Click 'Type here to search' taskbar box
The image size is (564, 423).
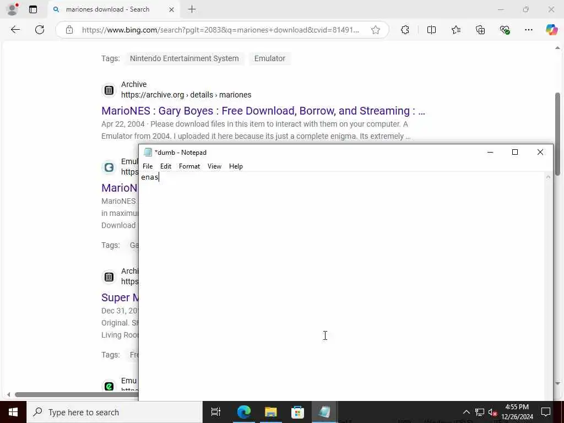115,412
